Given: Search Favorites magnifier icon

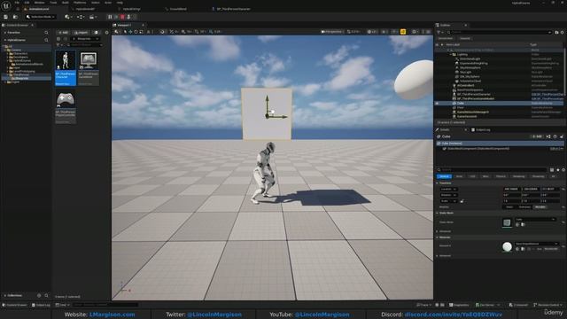Looking at the screenshot, I should [x=46, y=33].
